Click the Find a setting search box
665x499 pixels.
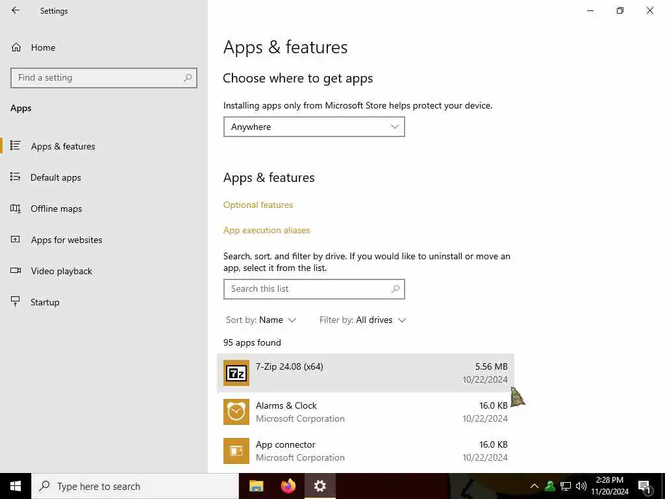(104, 78)
